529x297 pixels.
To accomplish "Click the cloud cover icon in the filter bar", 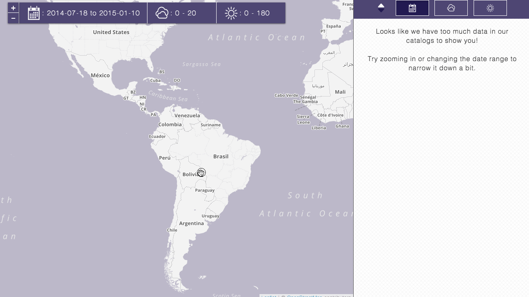I will tap(162, 13).
